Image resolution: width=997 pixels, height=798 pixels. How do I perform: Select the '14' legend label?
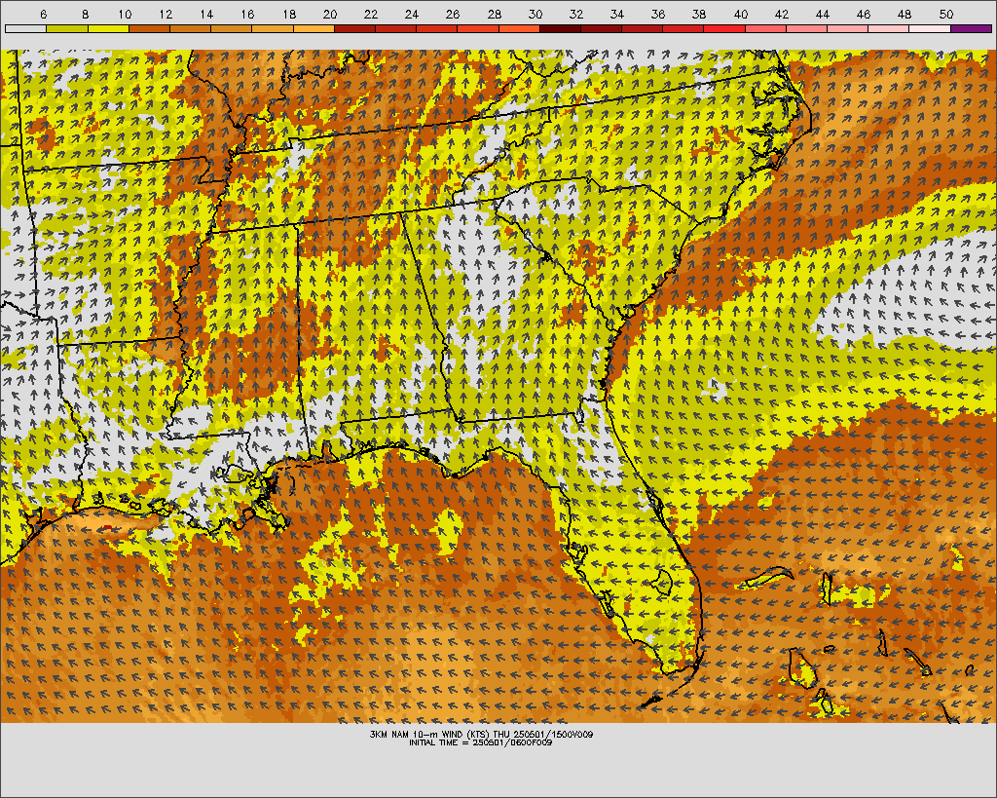(x=206, y=14)
